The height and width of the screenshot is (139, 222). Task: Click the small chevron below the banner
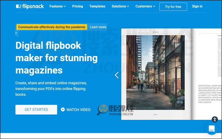(x=16, y=33)
